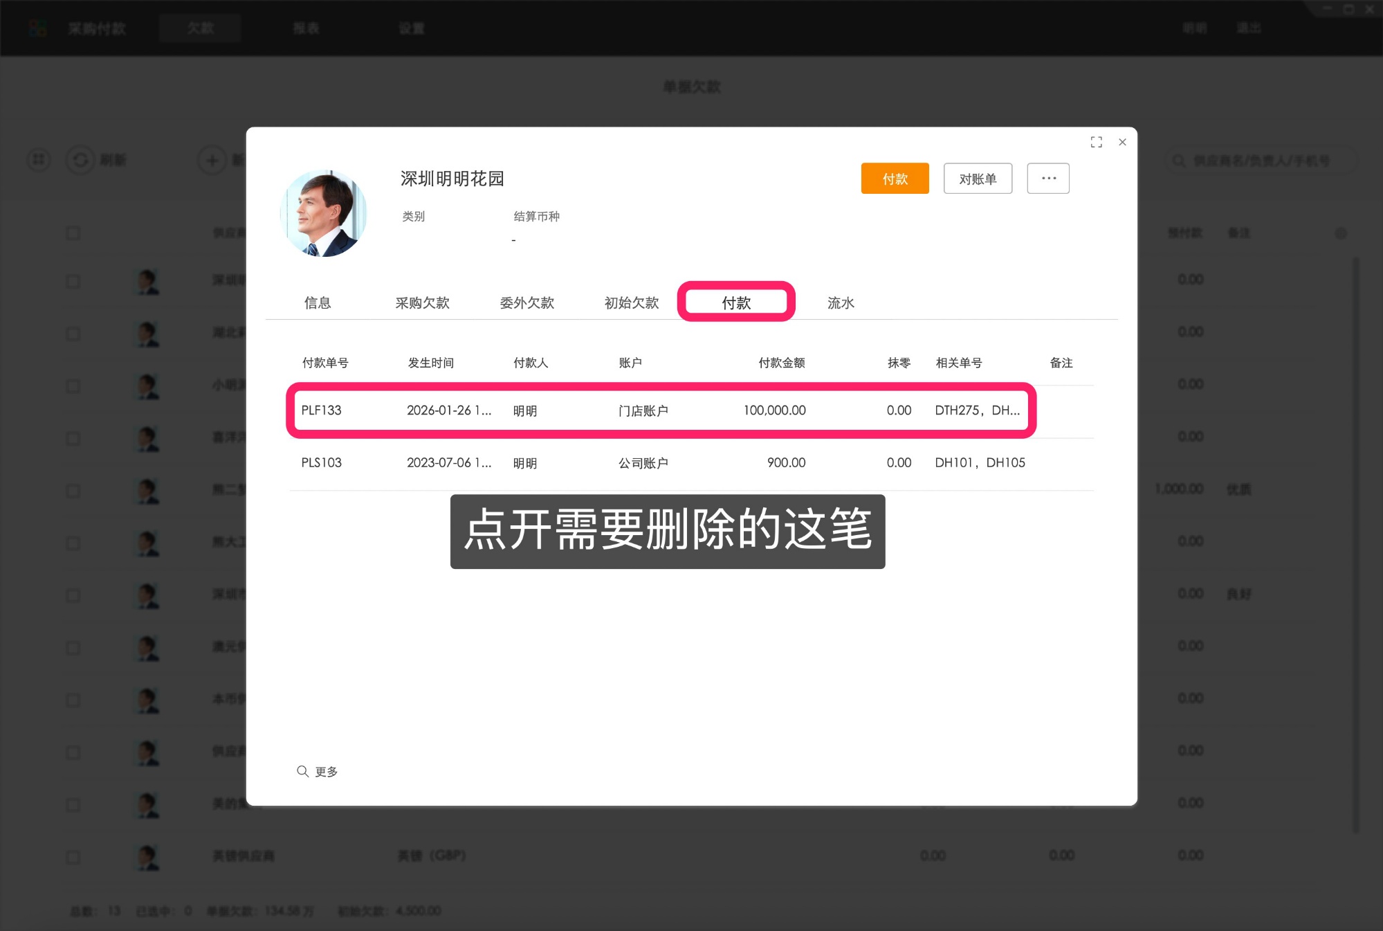The width and height of the screenshot is (1383, 931).
Task: Check the checkbox of the 良好 note row
Action: click(73, 595)
